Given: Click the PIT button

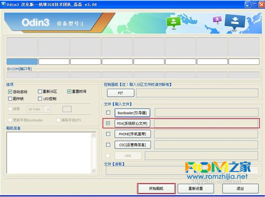Looking at the screenshot, I should 121,93.
